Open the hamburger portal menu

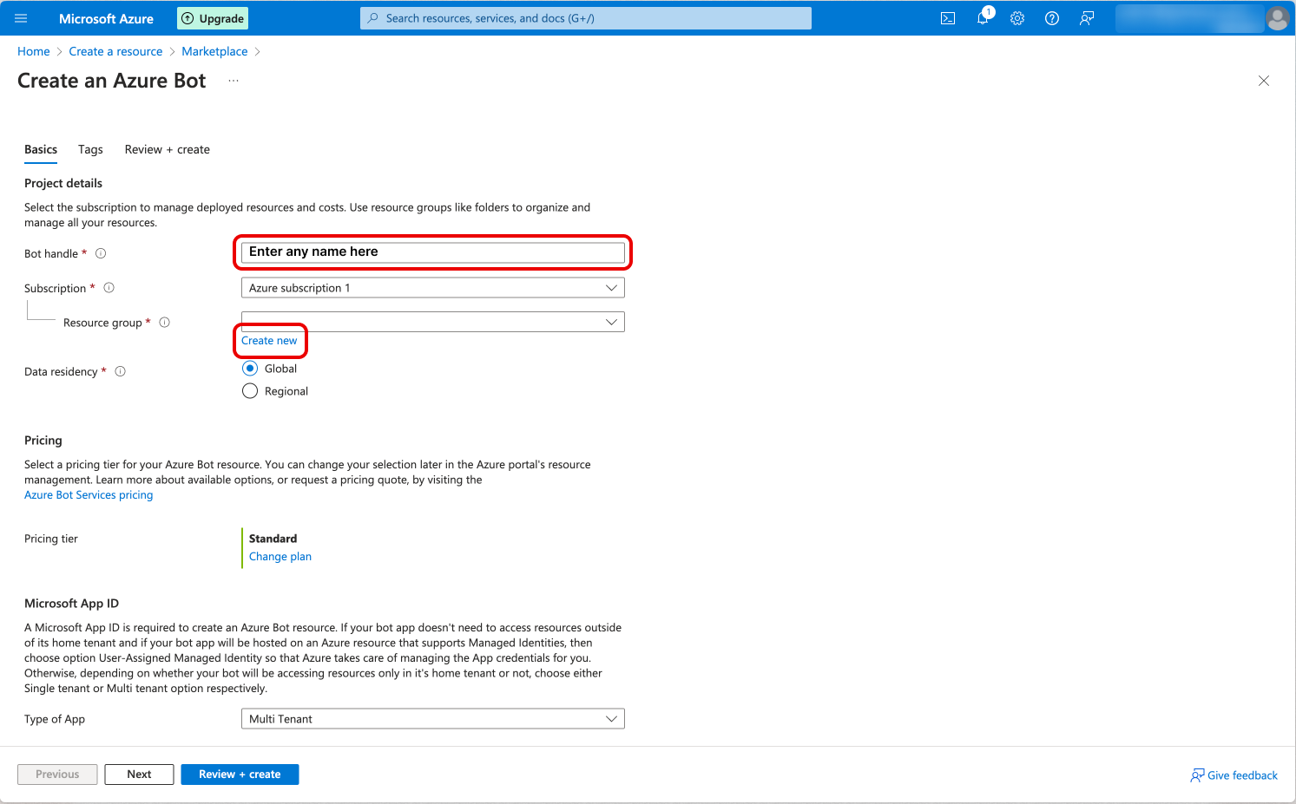coord(21,18)
